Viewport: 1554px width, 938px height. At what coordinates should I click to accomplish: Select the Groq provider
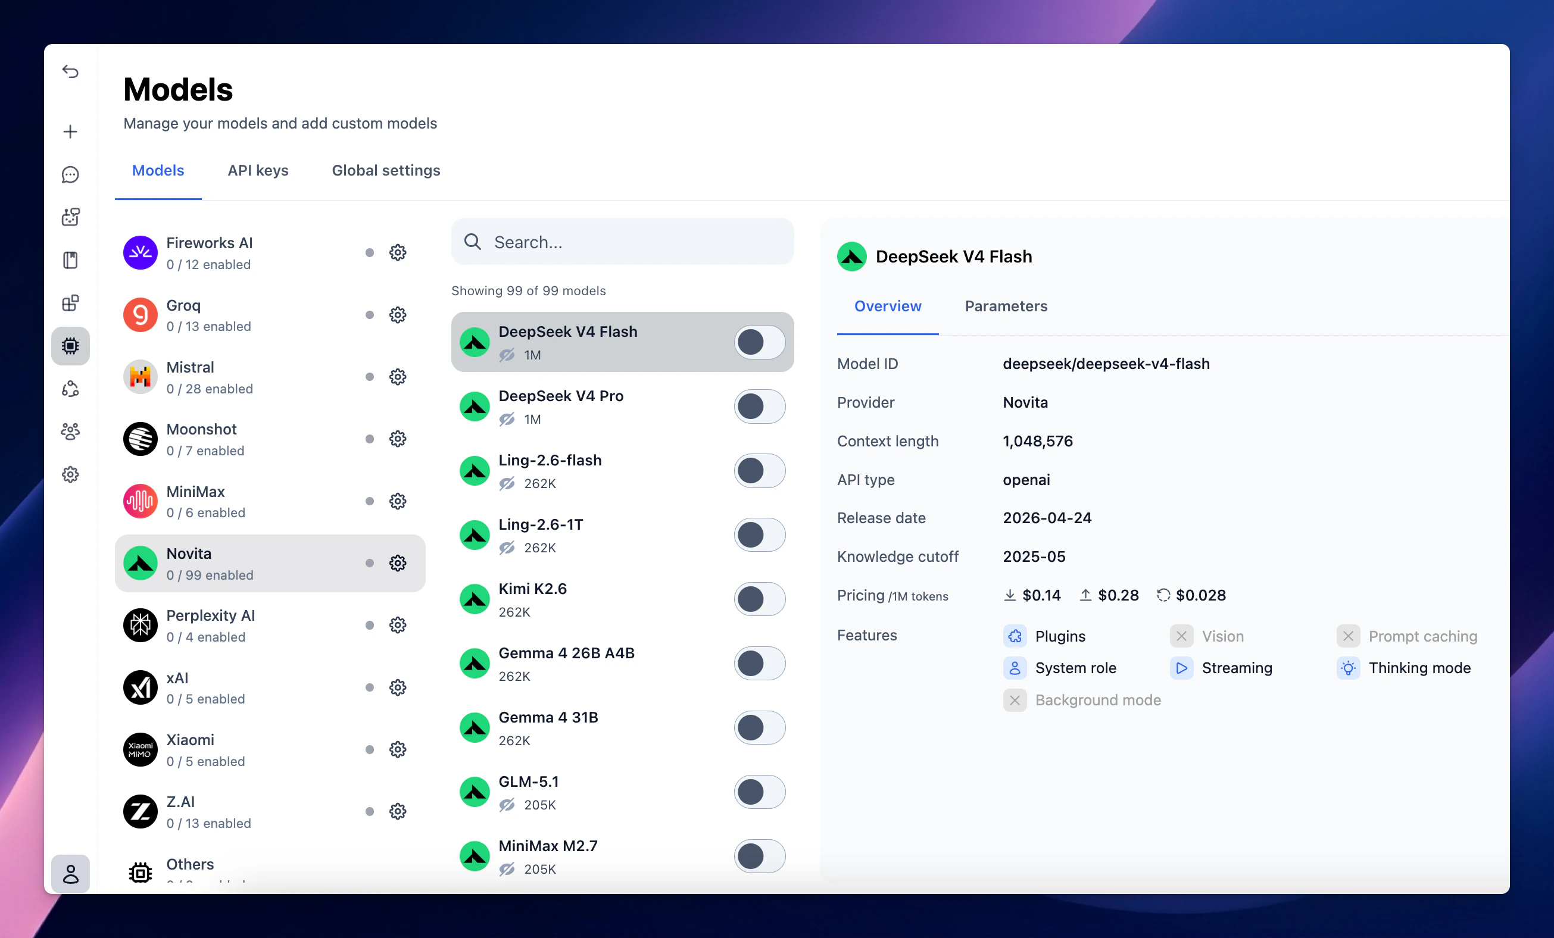(270, 315)
